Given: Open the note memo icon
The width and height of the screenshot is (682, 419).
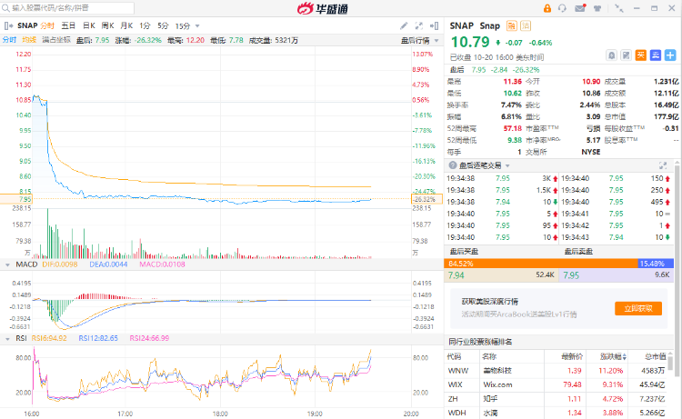Looking at the screenshot, I should (x=626, y=55).
